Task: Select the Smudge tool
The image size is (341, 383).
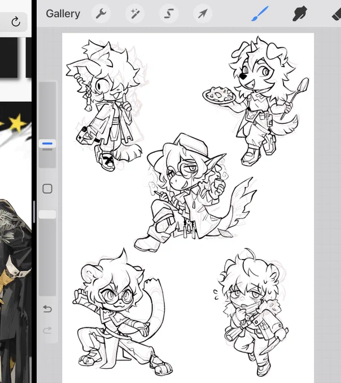Action: point(300,14)
